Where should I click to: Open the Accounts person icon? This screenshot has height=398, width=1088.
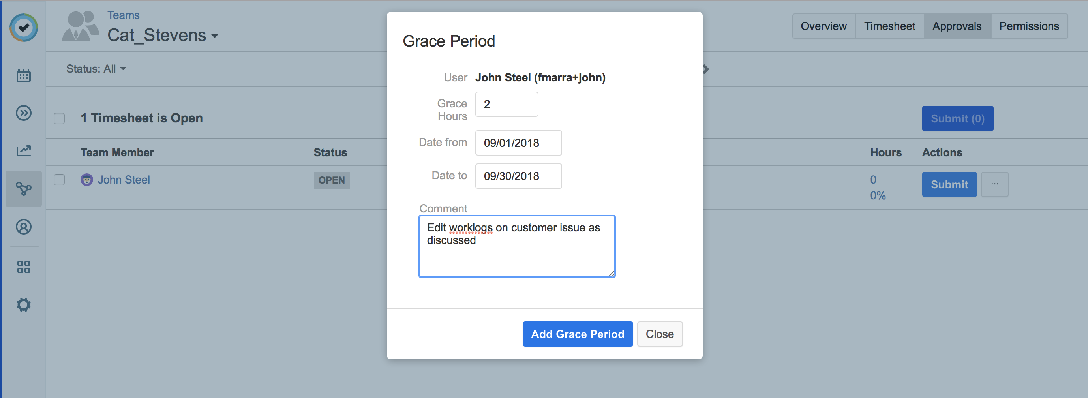point(24,227)
